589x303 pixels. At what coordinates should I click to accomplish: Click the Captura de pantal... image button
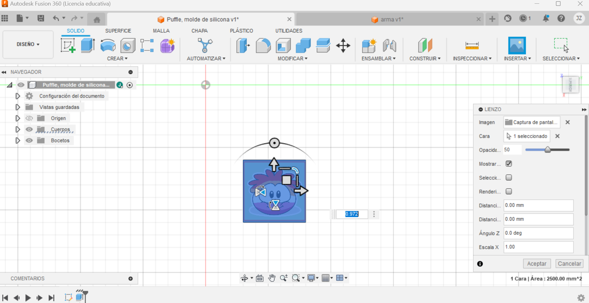(x=531, y=122)
